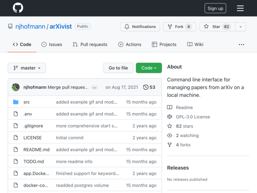Click the Readme book icon
Image resolution: width=257 pixels, height=193 pixels.
point(170,108)
